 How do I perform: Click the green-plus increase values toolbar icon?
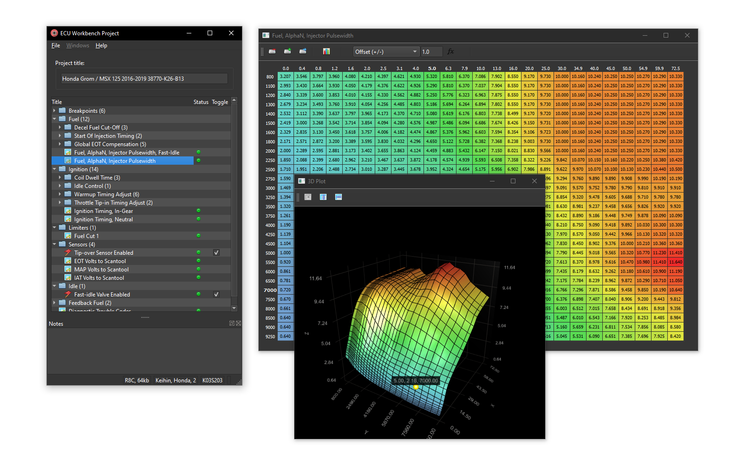[x=287, y=52]
